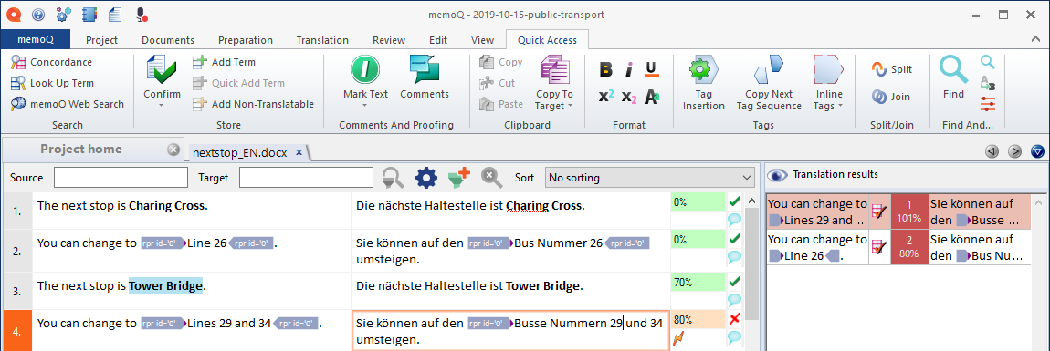Click the Copy button in Clipboard

(x=500, y=62)
